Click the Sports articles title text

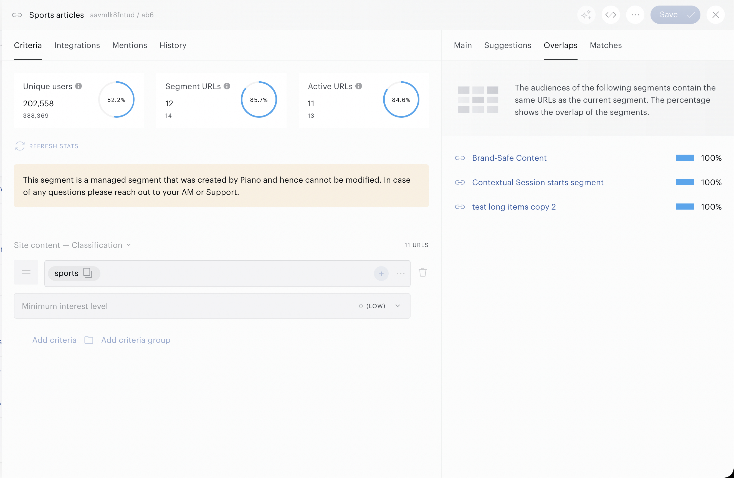(56, 15)
